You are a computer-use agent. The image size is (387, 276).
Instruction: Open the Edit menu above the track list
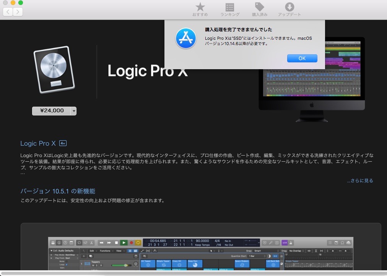click(92, 251)
